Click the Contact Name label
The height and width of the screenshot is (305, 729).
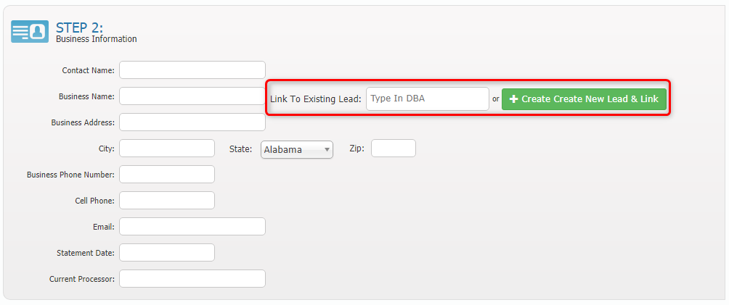coord(89,70)
